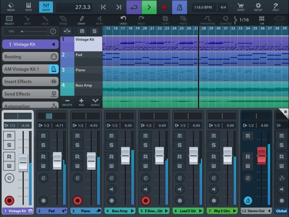289x217 pixels.
Task: Toggle global solo S above track list
Action: pyautogui.click(x=94, y=31)
